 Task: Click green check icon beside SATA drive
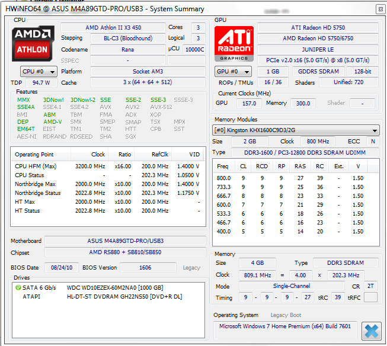[18, 287]
